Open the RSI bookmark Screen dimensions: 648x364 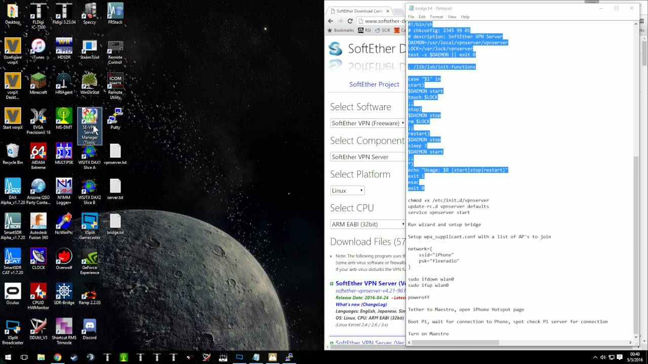click(364, 30)
